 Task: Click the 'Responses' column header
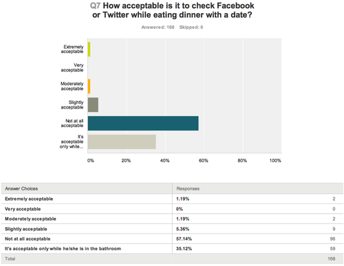point(188,188)
